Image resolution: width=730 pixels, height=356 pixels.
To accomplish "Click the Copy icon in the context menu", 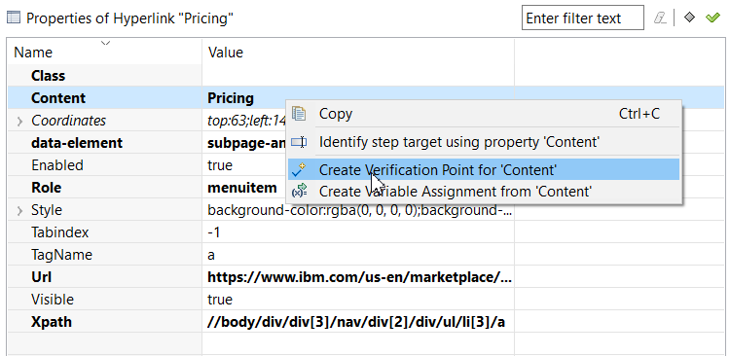I will 299,114.
